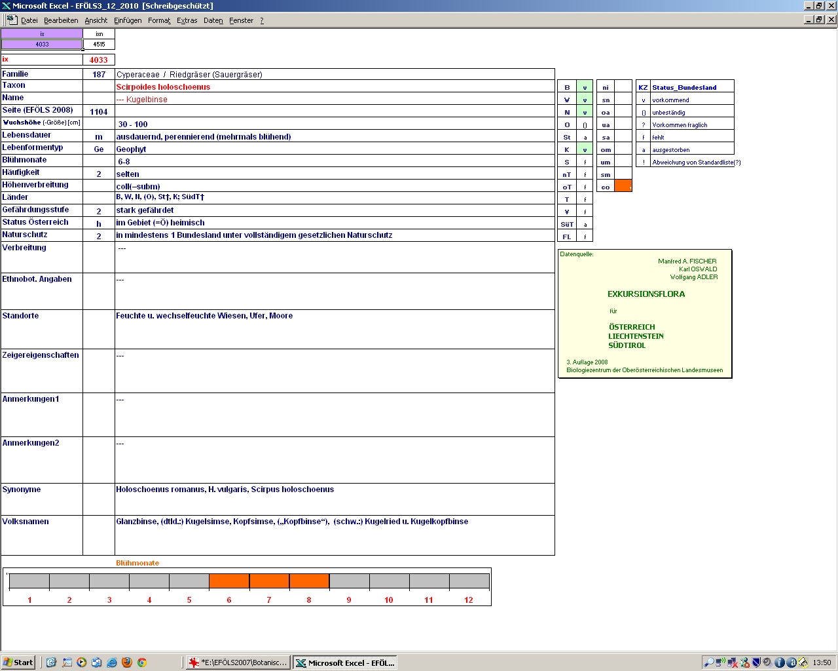Select the ixn cell containing 4515

click(99, 45)
